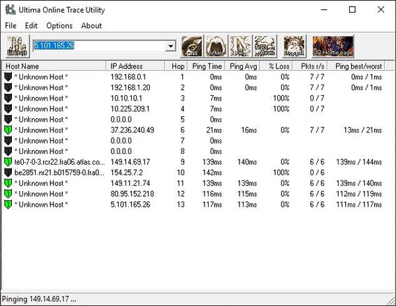Click the Ping Avg column header
396x306 pixels.
click(x=243, y=66)
